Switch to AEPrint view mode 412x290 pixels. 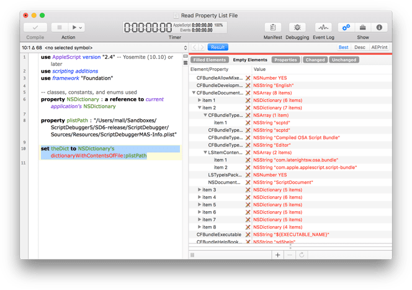[x=379, y=47]
